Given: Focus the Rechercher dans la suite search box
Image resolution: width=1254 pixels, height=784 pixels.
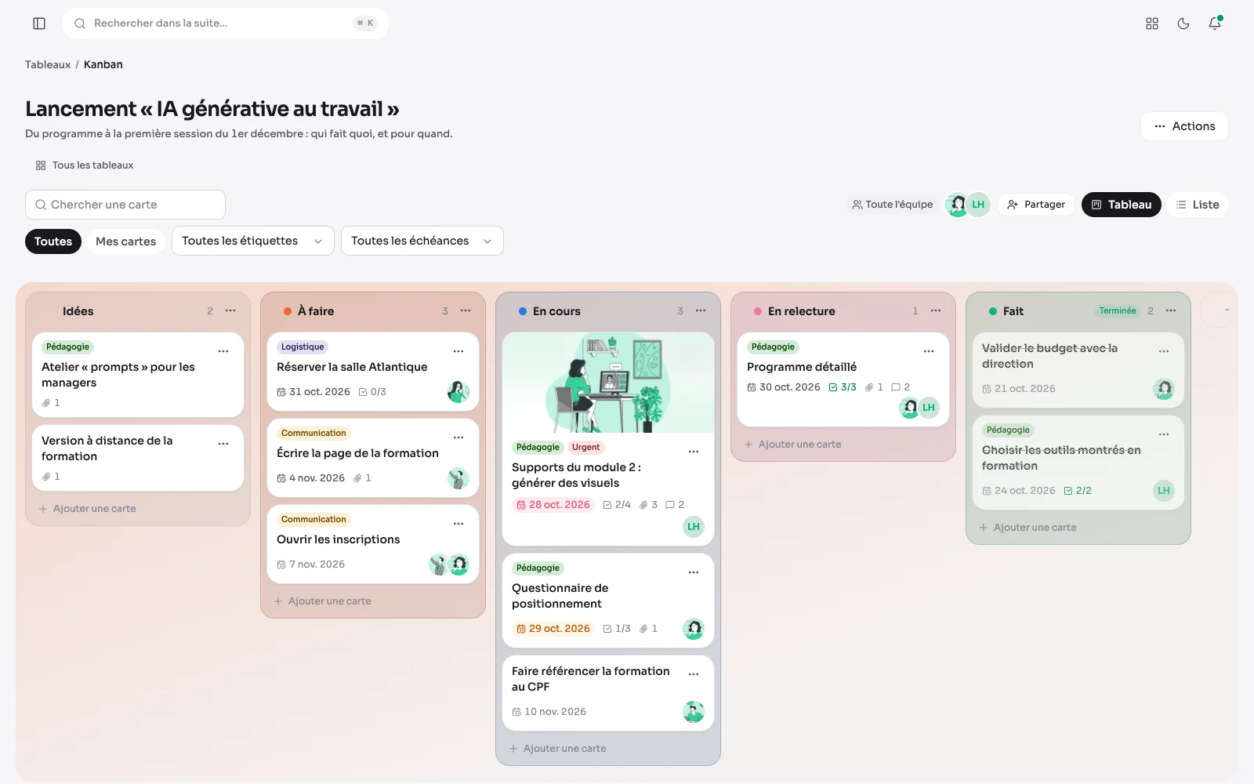Looking at the screenshot, I should [226, 24].
